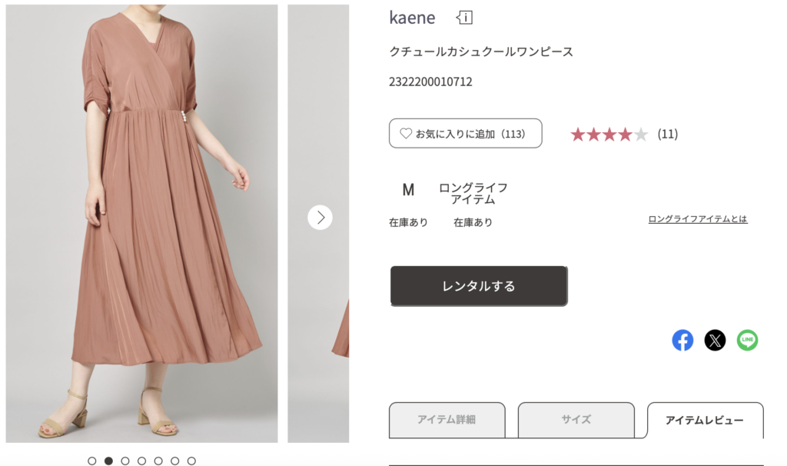Choose the M size option
787x466 pixels.
click(408, 190)
